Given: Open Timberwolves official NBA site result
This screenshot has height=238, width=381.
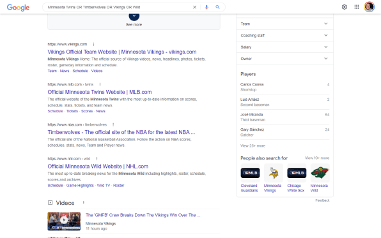Looking at the screenshot, I should tap(121, 133).
